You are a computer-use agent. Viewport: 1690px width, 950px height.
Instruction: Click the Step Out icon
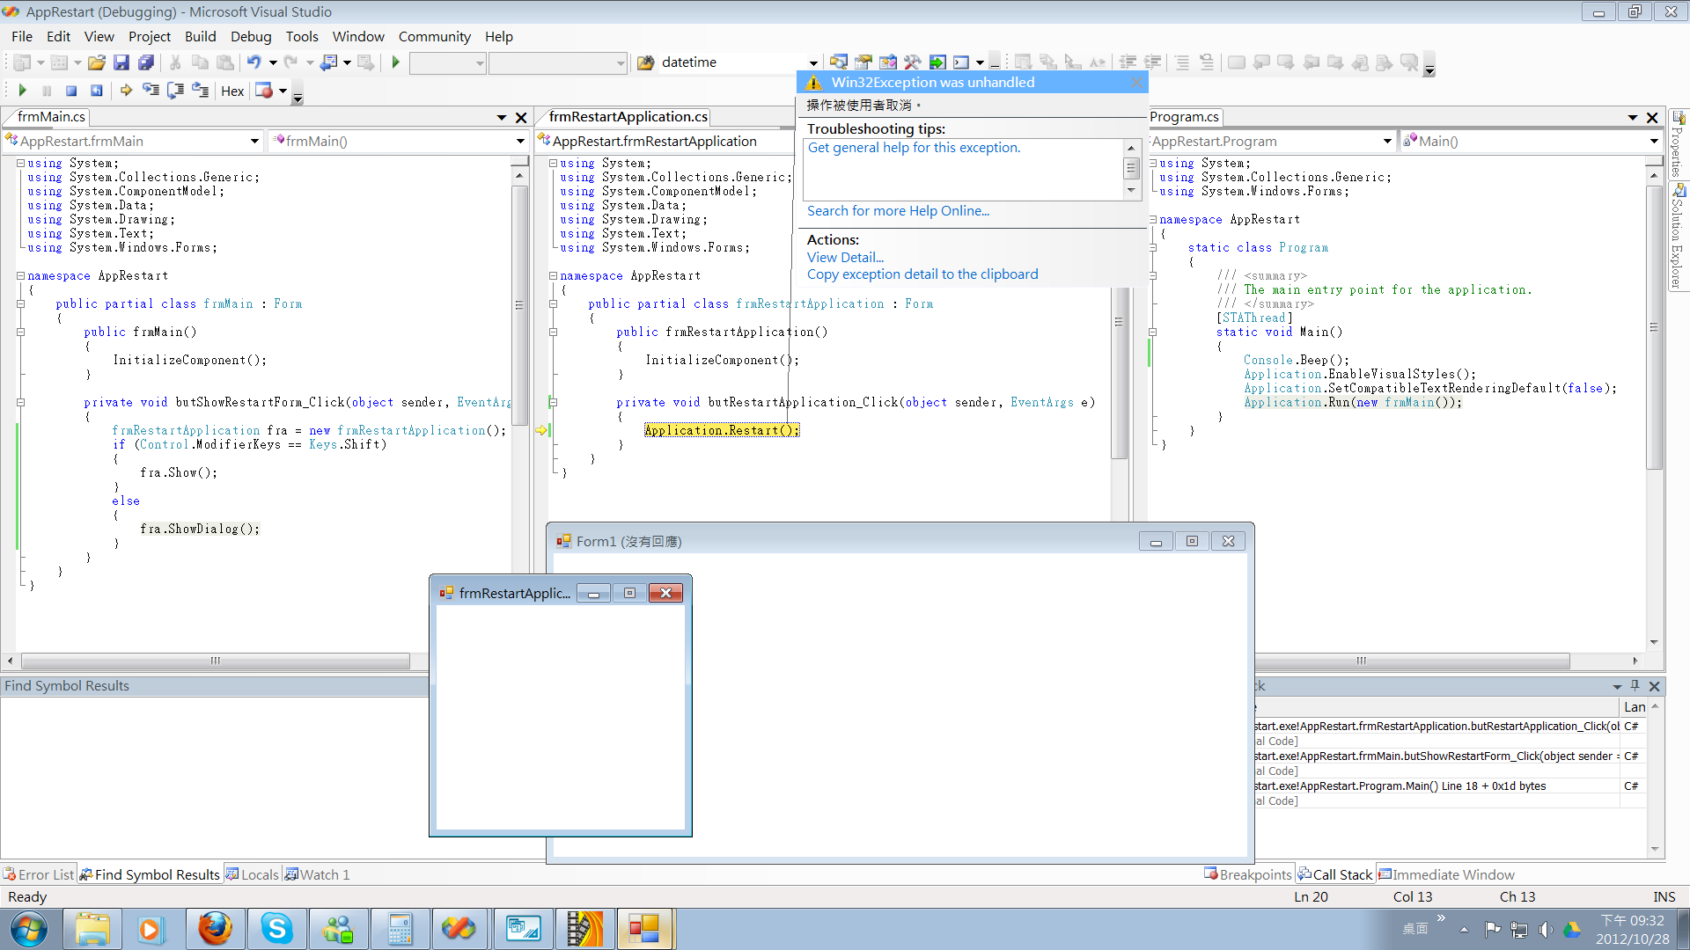pyautogui.click(x=200, y=91)
